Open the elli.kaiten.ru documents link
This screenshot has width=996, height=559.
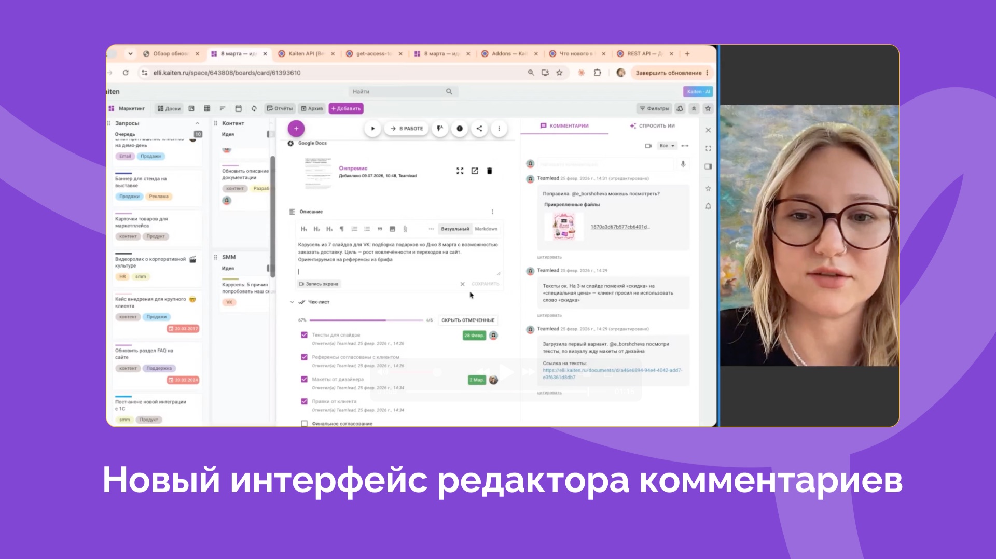click(x=612, y=373)
